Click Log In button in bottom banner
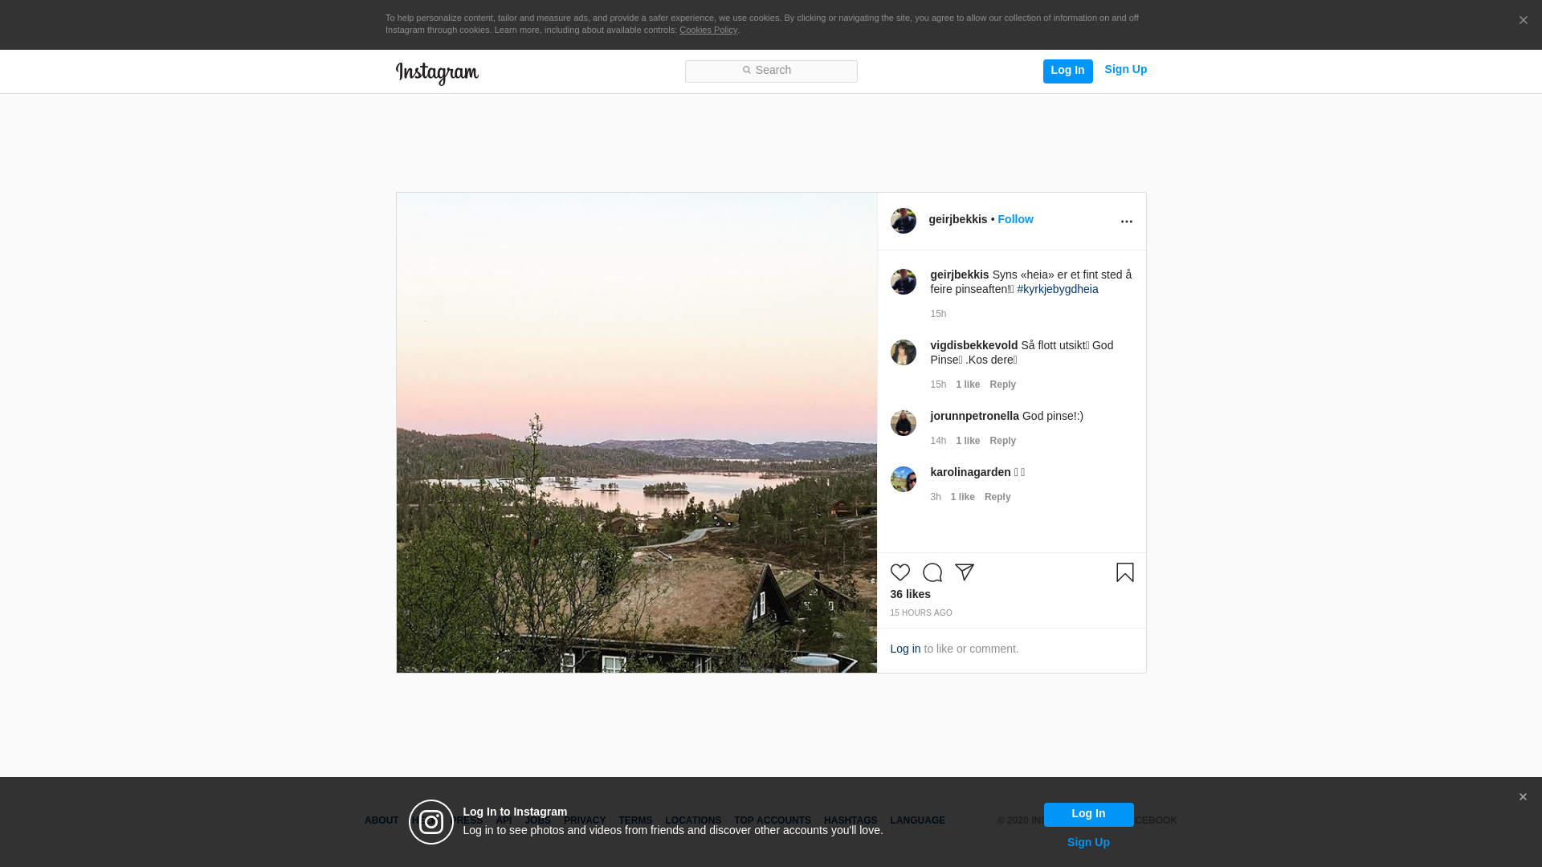This screenshot has width=1542, height=867. pyautogui.click(x=1088, y=814)
